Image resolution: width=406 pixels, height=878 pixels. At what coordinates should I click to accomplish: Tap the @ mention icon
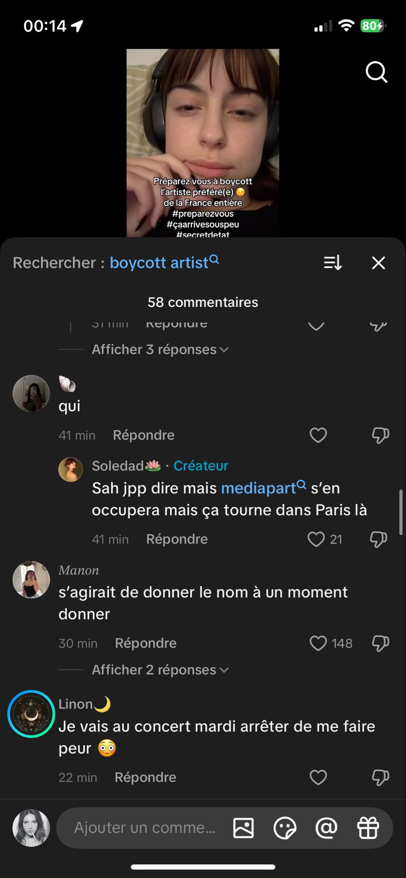(x=326, y=827)
